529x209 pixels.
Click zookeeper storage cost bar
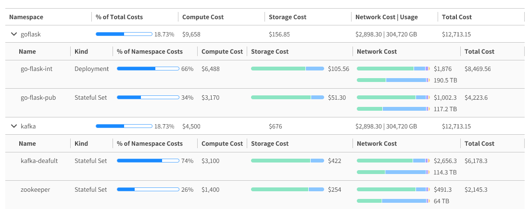288,190
